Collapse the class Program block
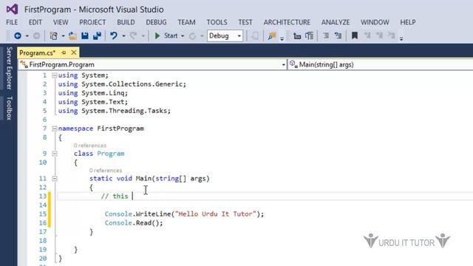Screen dimensions: 473x266 click(x=55, y=154)
